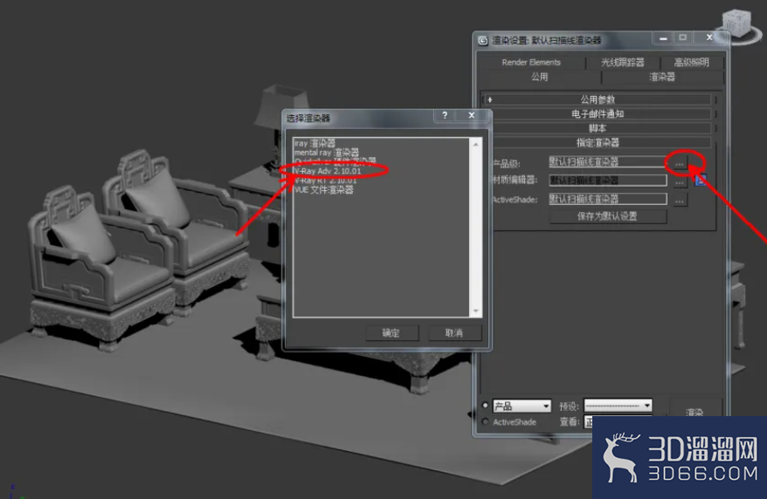Image resolution: width=767 pixels, height=499 pixels.
Task: Select VUE 文件渲染器 in the list
Action: point(324,189)
